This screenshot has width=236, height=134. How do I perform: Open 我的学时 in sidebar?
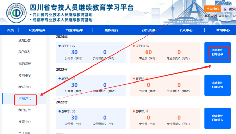tap(25, 52)
